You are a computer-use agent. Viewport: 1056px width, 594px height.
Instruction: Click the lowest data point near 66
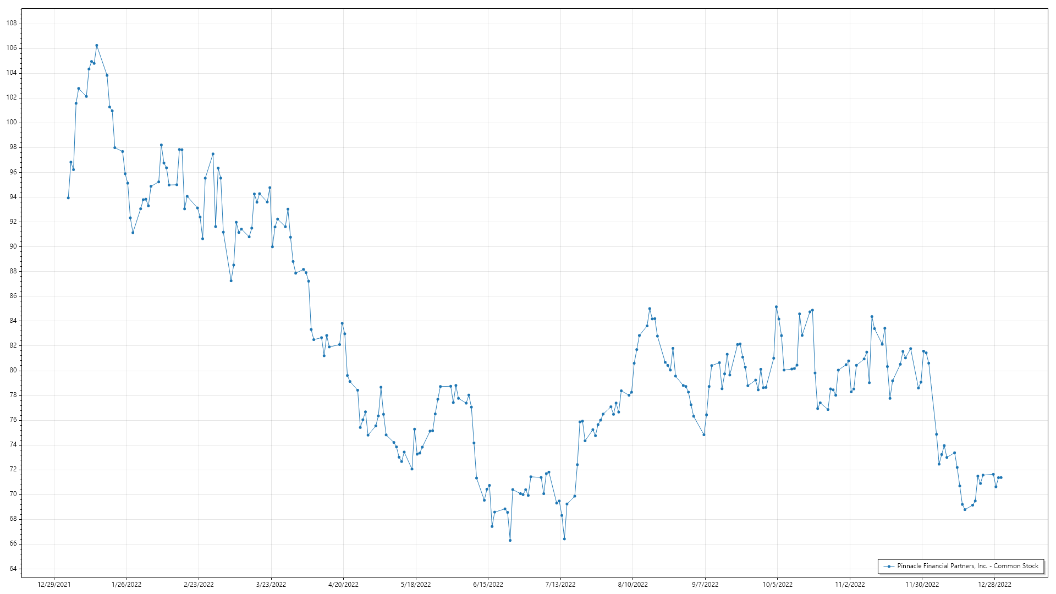(510, 540)
